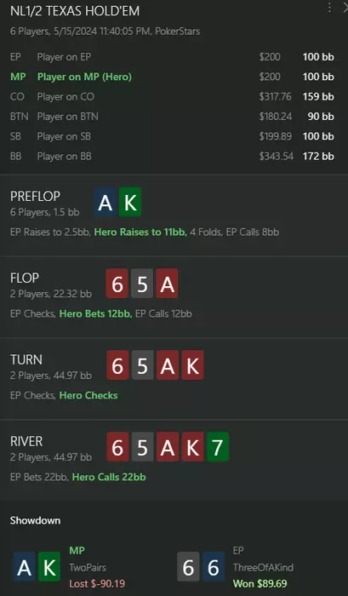Click the red K card on turn

coord(192,365)
